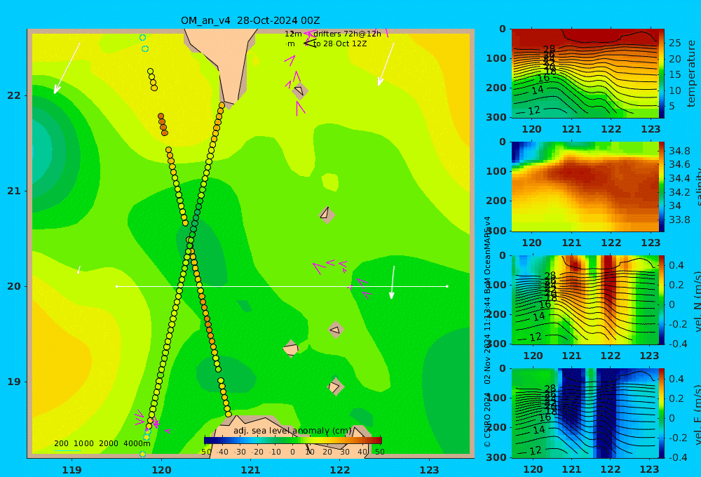Open the temperature section panel
The height and width of the screenshot is (477, 701).
[x=585, y=74]
